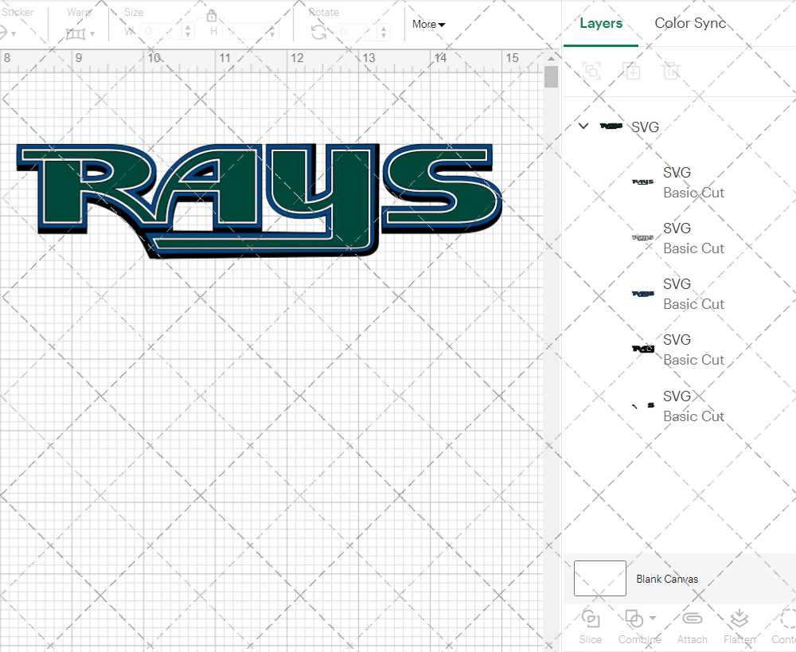Screen dimensions: 796x652
Task: Select the green Rays SVG layer thumbnail
Action: click(642, 182)
